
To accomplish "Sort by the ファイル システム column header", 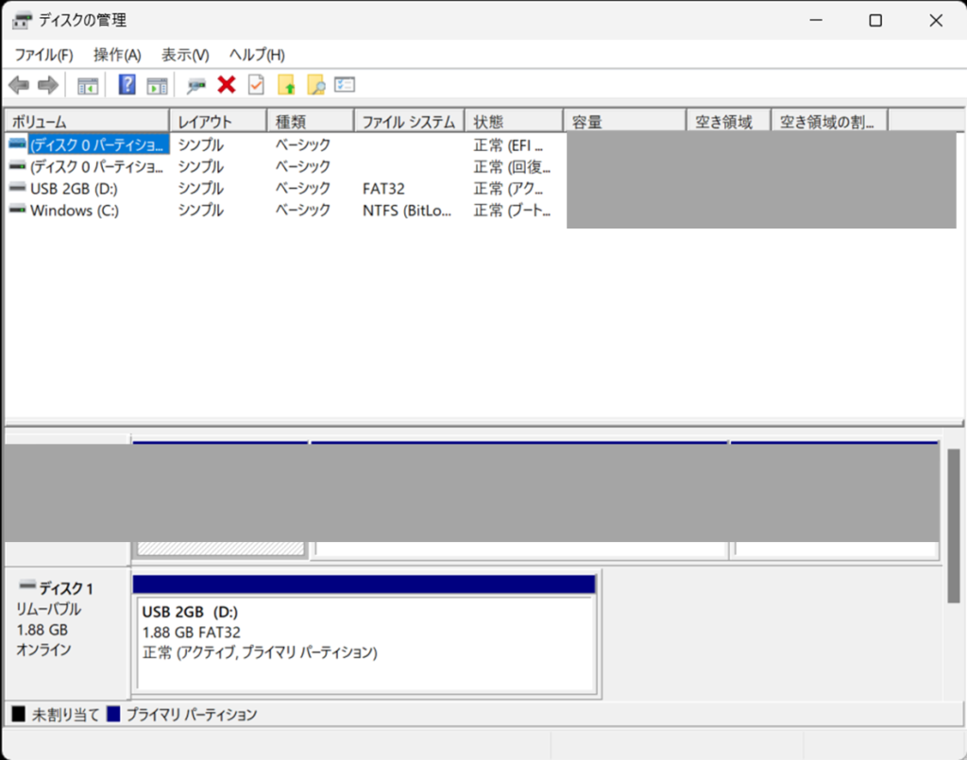I will [410, 122].
